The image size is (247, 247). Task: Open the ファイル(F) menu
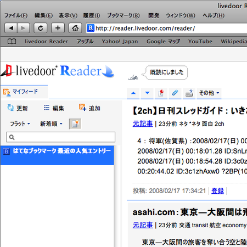click(16, 15)
